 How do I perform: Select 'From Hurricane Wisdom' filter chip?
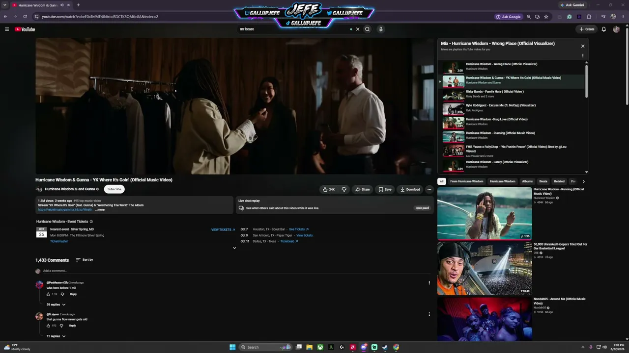pos(467,181)
